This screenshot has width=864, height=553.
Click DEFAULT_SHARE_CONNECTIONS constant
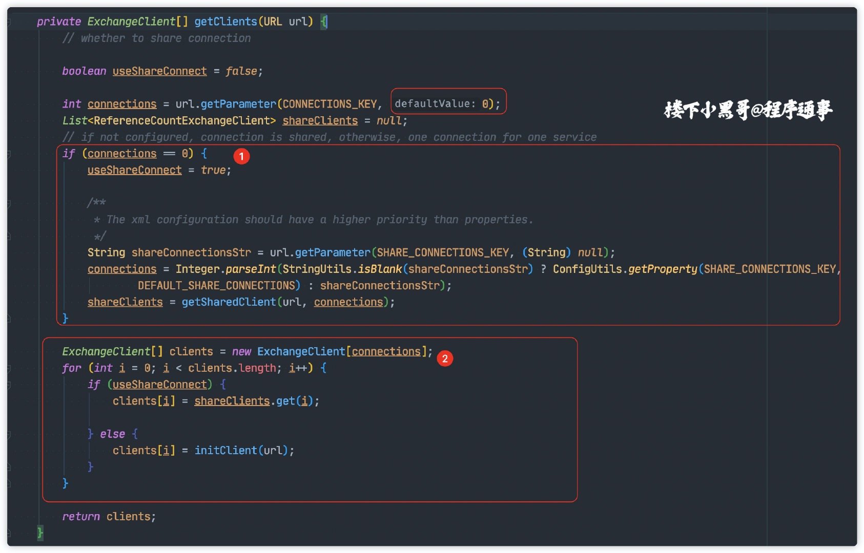216,286
